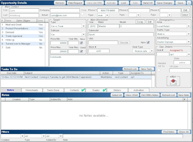
Task: Open Created filter dropdown
Action: [22, 136]
